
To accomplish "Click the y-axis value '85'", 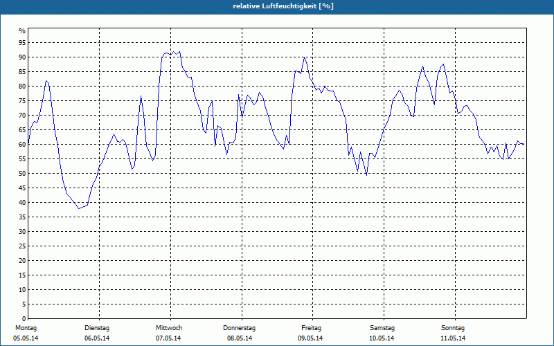I will point(22,72).
